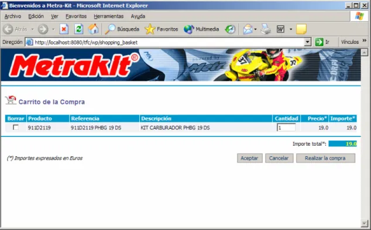Click the Stop loading toolbar icon
Image resolution: width=371 pixels, height=230 pixels.
click(64, 29)
